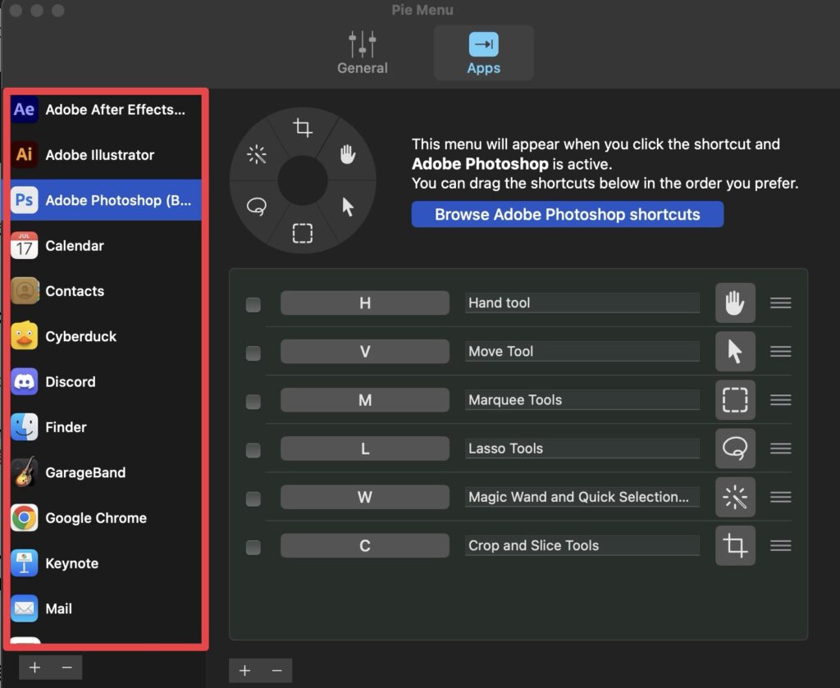Viewport: 840px width, 688px height.
Task: Browse Adobe Photoshop shortcuts
Action: 568,214
